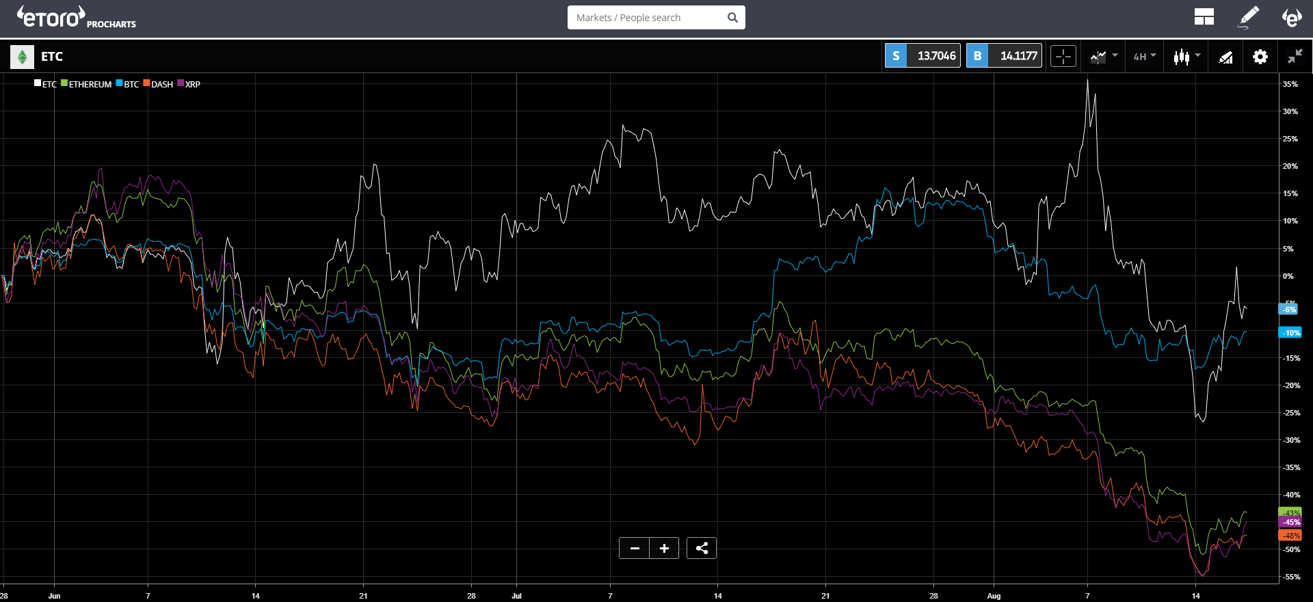Click the eToro ProCharts logo
The height and width of the screenshot is (602, 1313).
(76, 18)
